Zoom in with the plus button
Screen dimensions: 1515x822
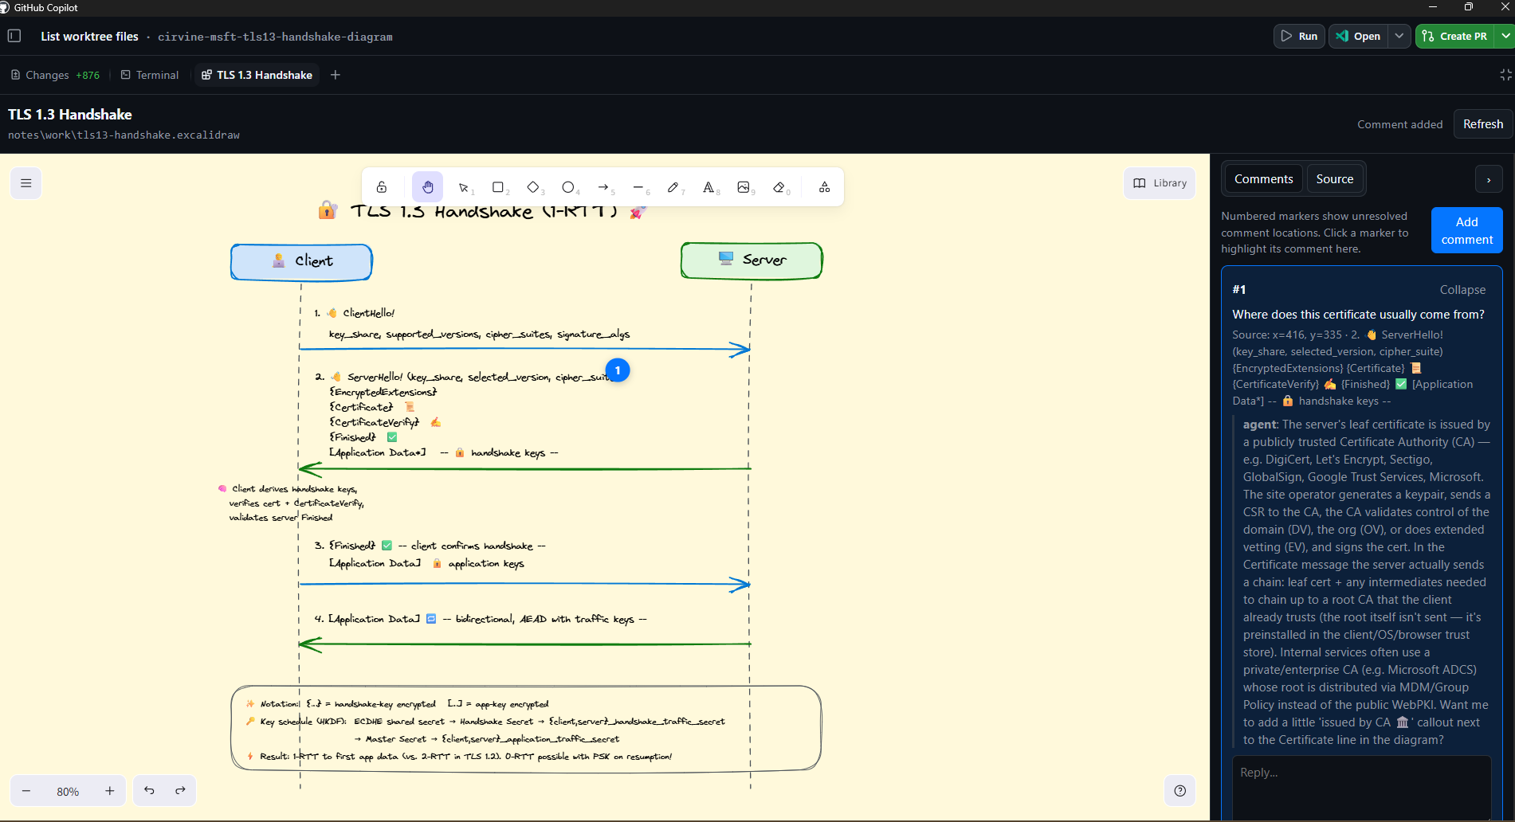(110, 791)
